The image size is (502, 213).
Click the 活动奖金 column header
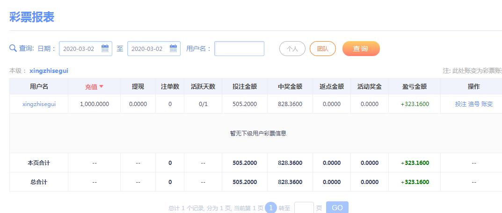click(370, 86)
